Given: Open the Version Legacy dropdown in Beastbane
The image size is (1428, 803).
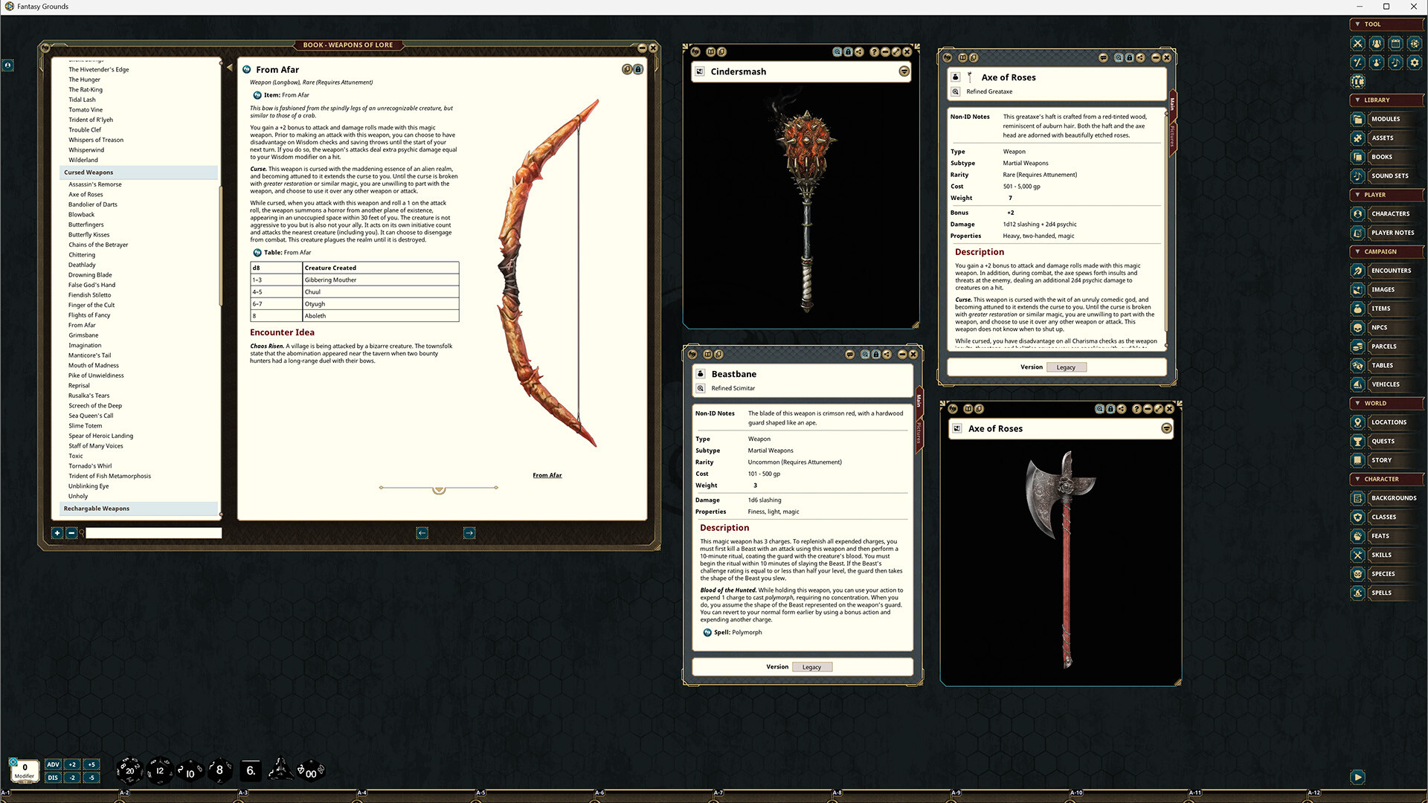Looking at the screenshot, I should 811,667.
